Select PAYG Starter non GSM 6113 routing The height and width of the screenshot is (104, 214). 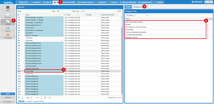pyautogui.click(x=169, y=27)
